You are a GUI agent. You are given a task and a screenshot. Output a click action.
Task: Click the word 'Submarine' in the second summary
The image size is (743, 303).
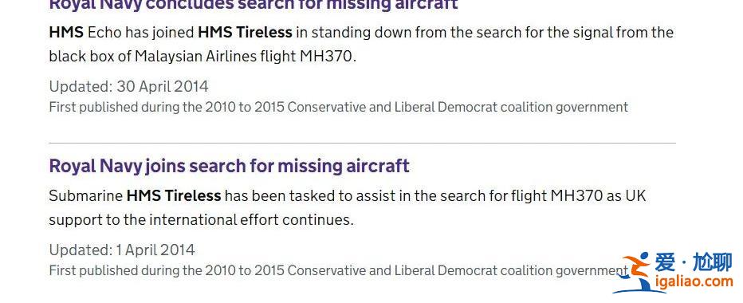click(86, 195)
